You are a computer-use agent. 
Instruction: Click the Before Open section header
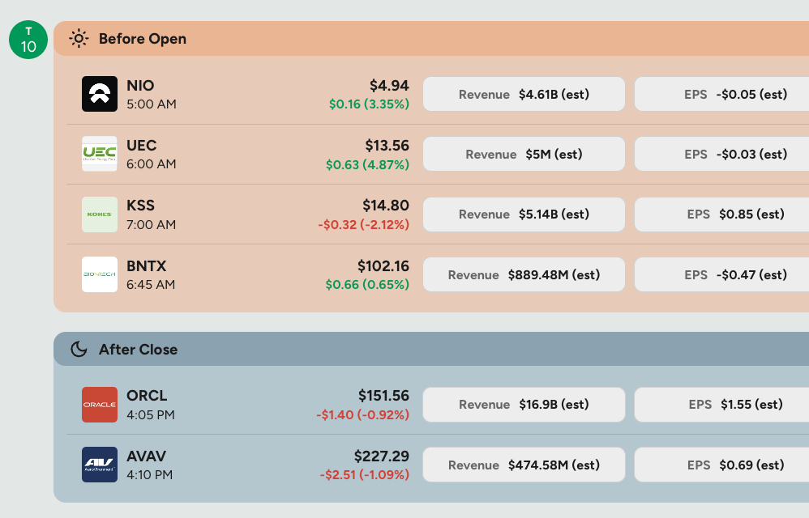click(431, 39)
